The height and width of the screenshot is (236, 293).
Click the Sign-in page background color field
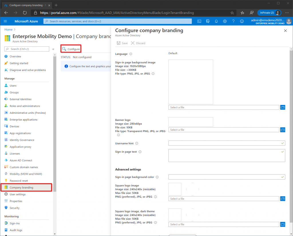point(227,177)
